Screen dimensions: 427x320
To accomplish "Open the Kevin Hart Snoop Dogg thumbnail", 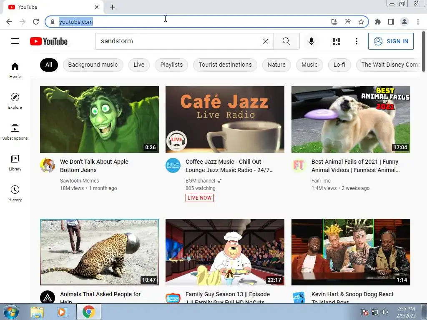I will pos(351,252).
